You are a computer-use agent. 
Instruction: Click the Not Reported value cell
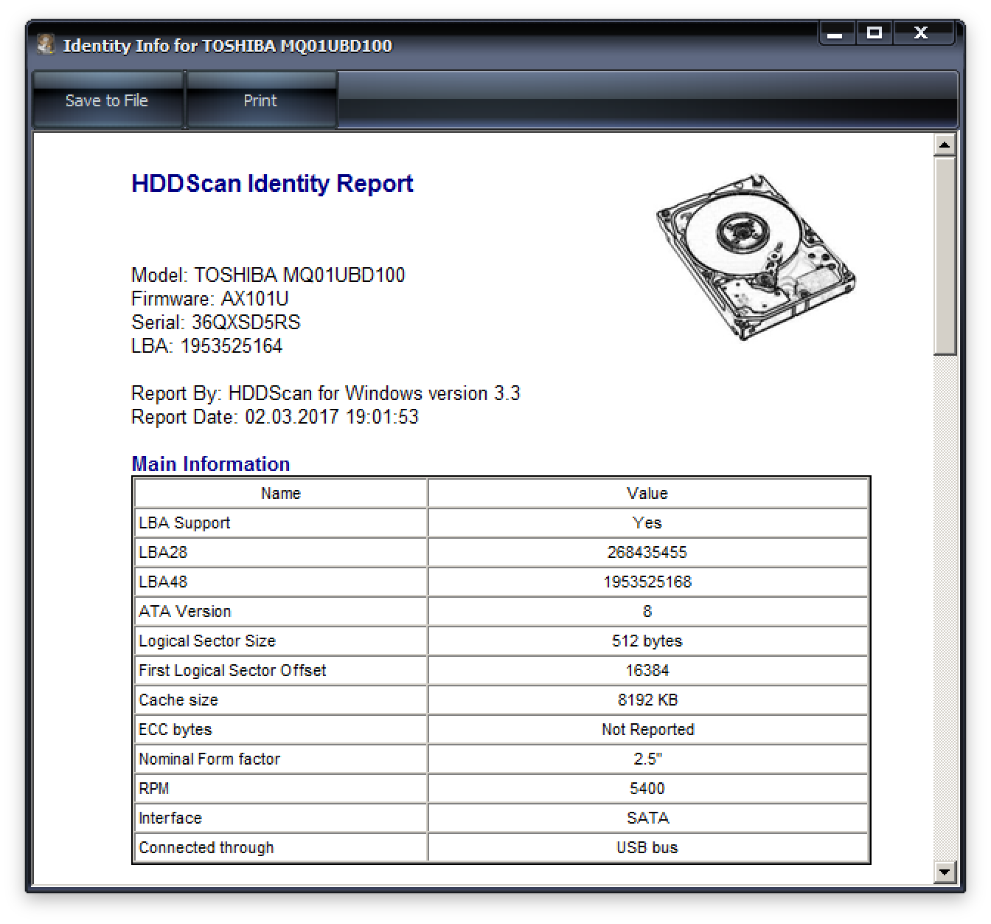(x=647, y=729)
